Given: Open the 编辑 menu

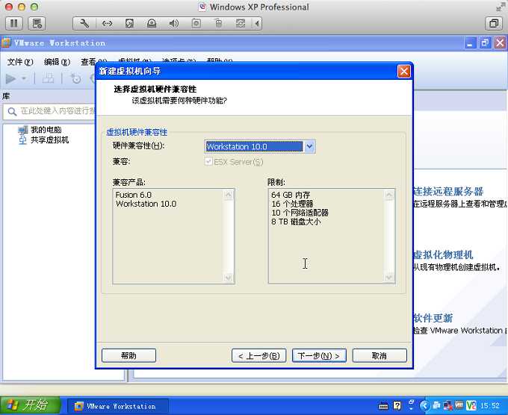Looking at the screenshot, I should (x=57, y=62).
